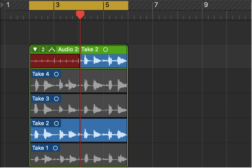
Task: Click bar number 7 in the ruler
Action: 156,5
